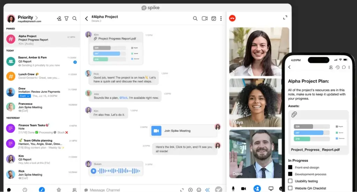Turn off the camera in the call panel
The width and height of the screenshot is (357, 192).
point(243,189)
